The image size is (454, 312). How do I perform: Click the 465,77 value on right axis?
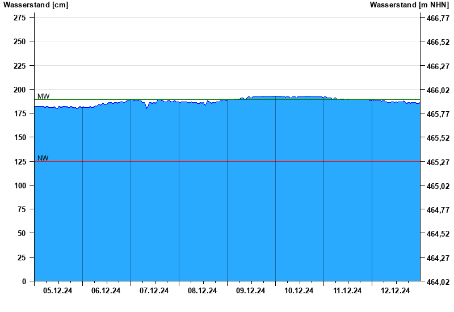click(x=438, y=115)
